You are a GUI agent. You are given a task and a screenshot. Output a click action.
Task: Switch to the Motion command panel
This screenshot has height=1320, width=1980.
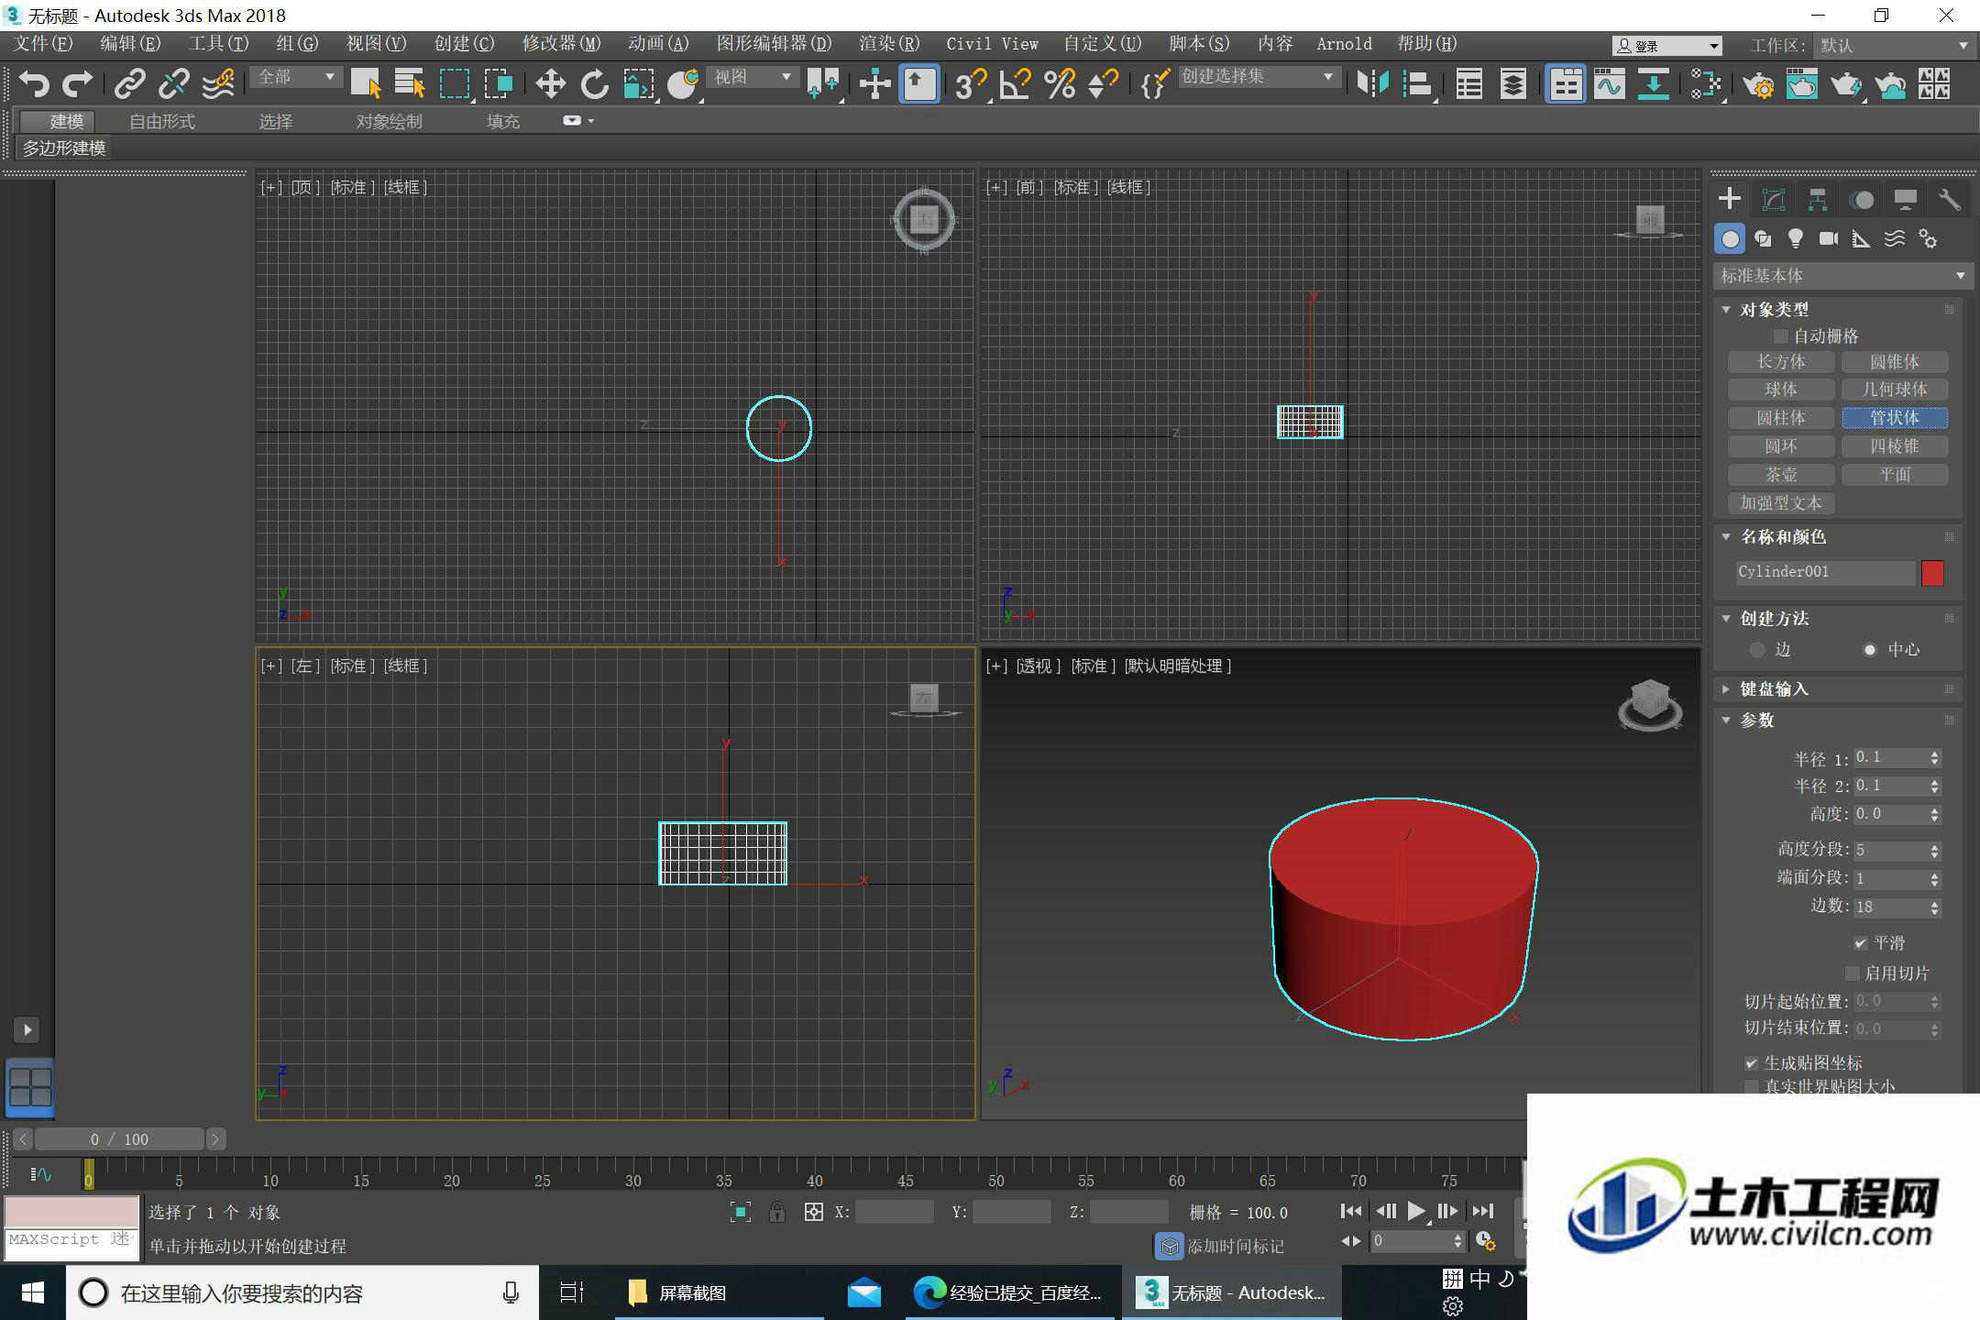click(1862, 200)
